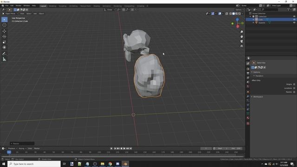Click Blender logo in menu bar

click(x=3, y=6)
